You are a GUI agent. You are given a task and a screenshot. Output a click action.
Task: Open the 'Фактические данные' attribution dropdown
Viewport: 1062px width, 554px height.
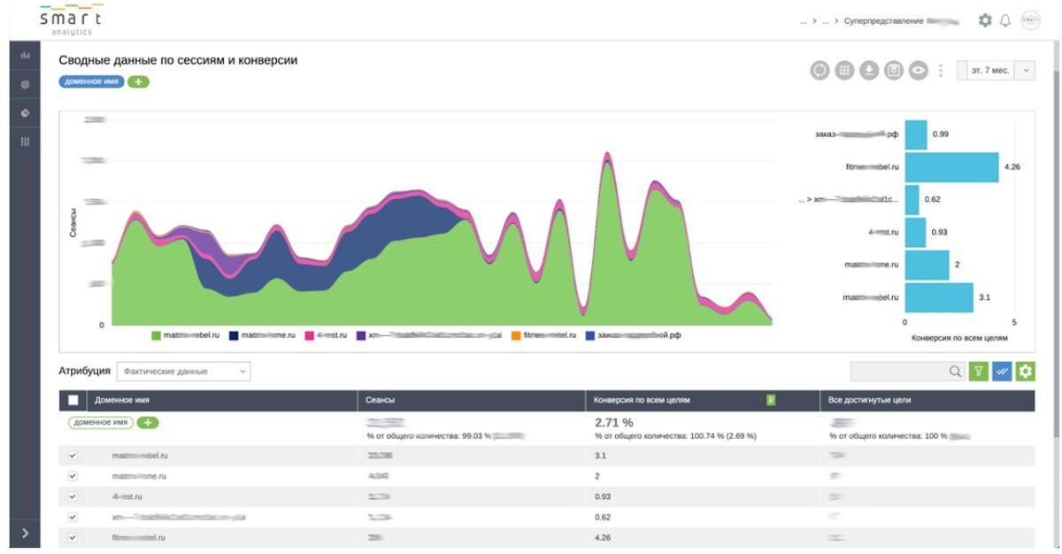184,372
